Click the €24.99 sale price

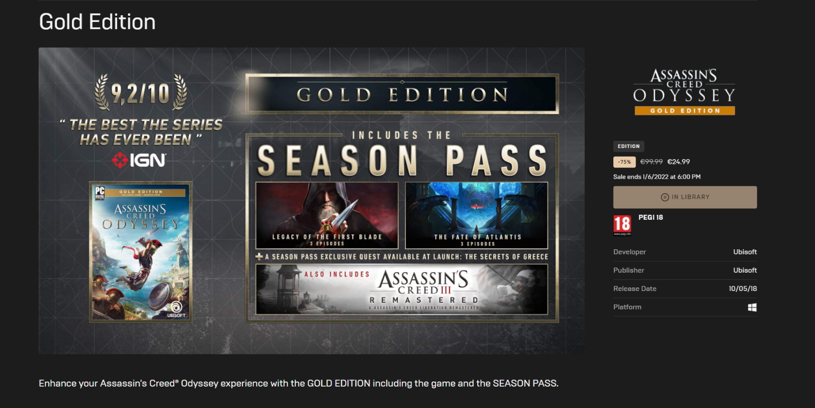click(678, 162)
